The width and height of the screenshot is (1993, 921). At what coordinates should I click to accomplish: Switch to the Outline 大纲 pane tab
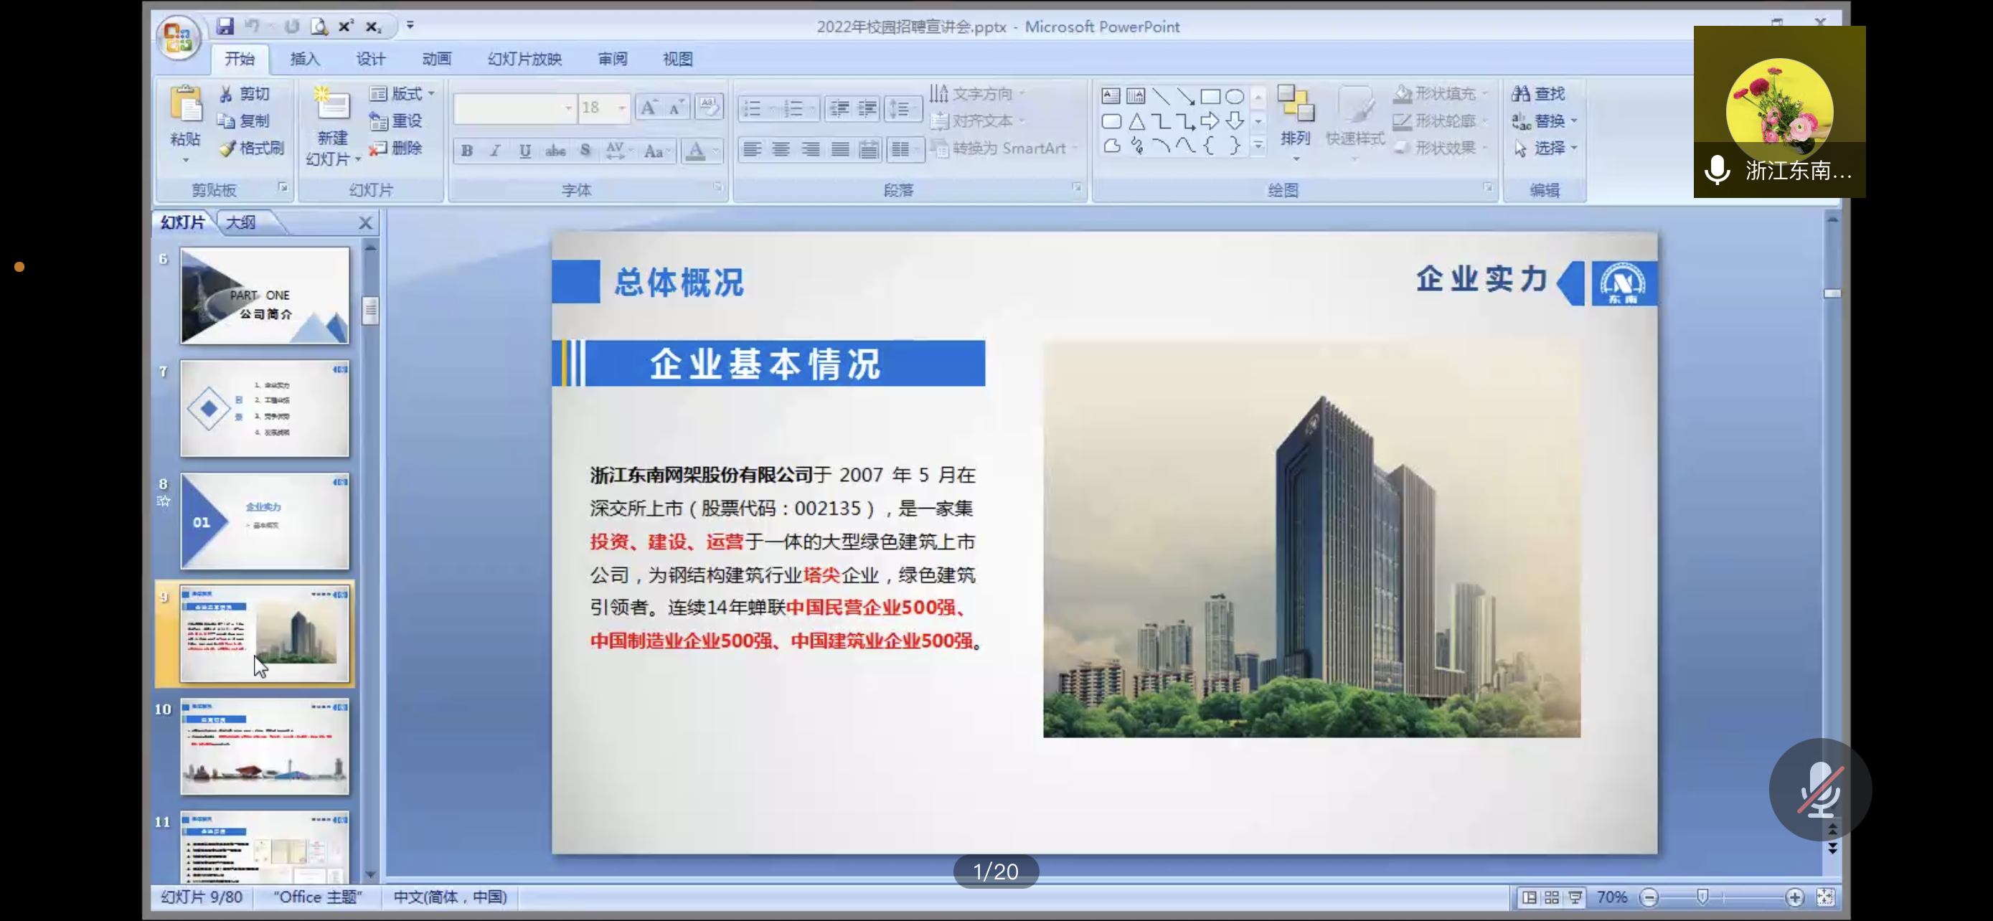pos(240,222)
